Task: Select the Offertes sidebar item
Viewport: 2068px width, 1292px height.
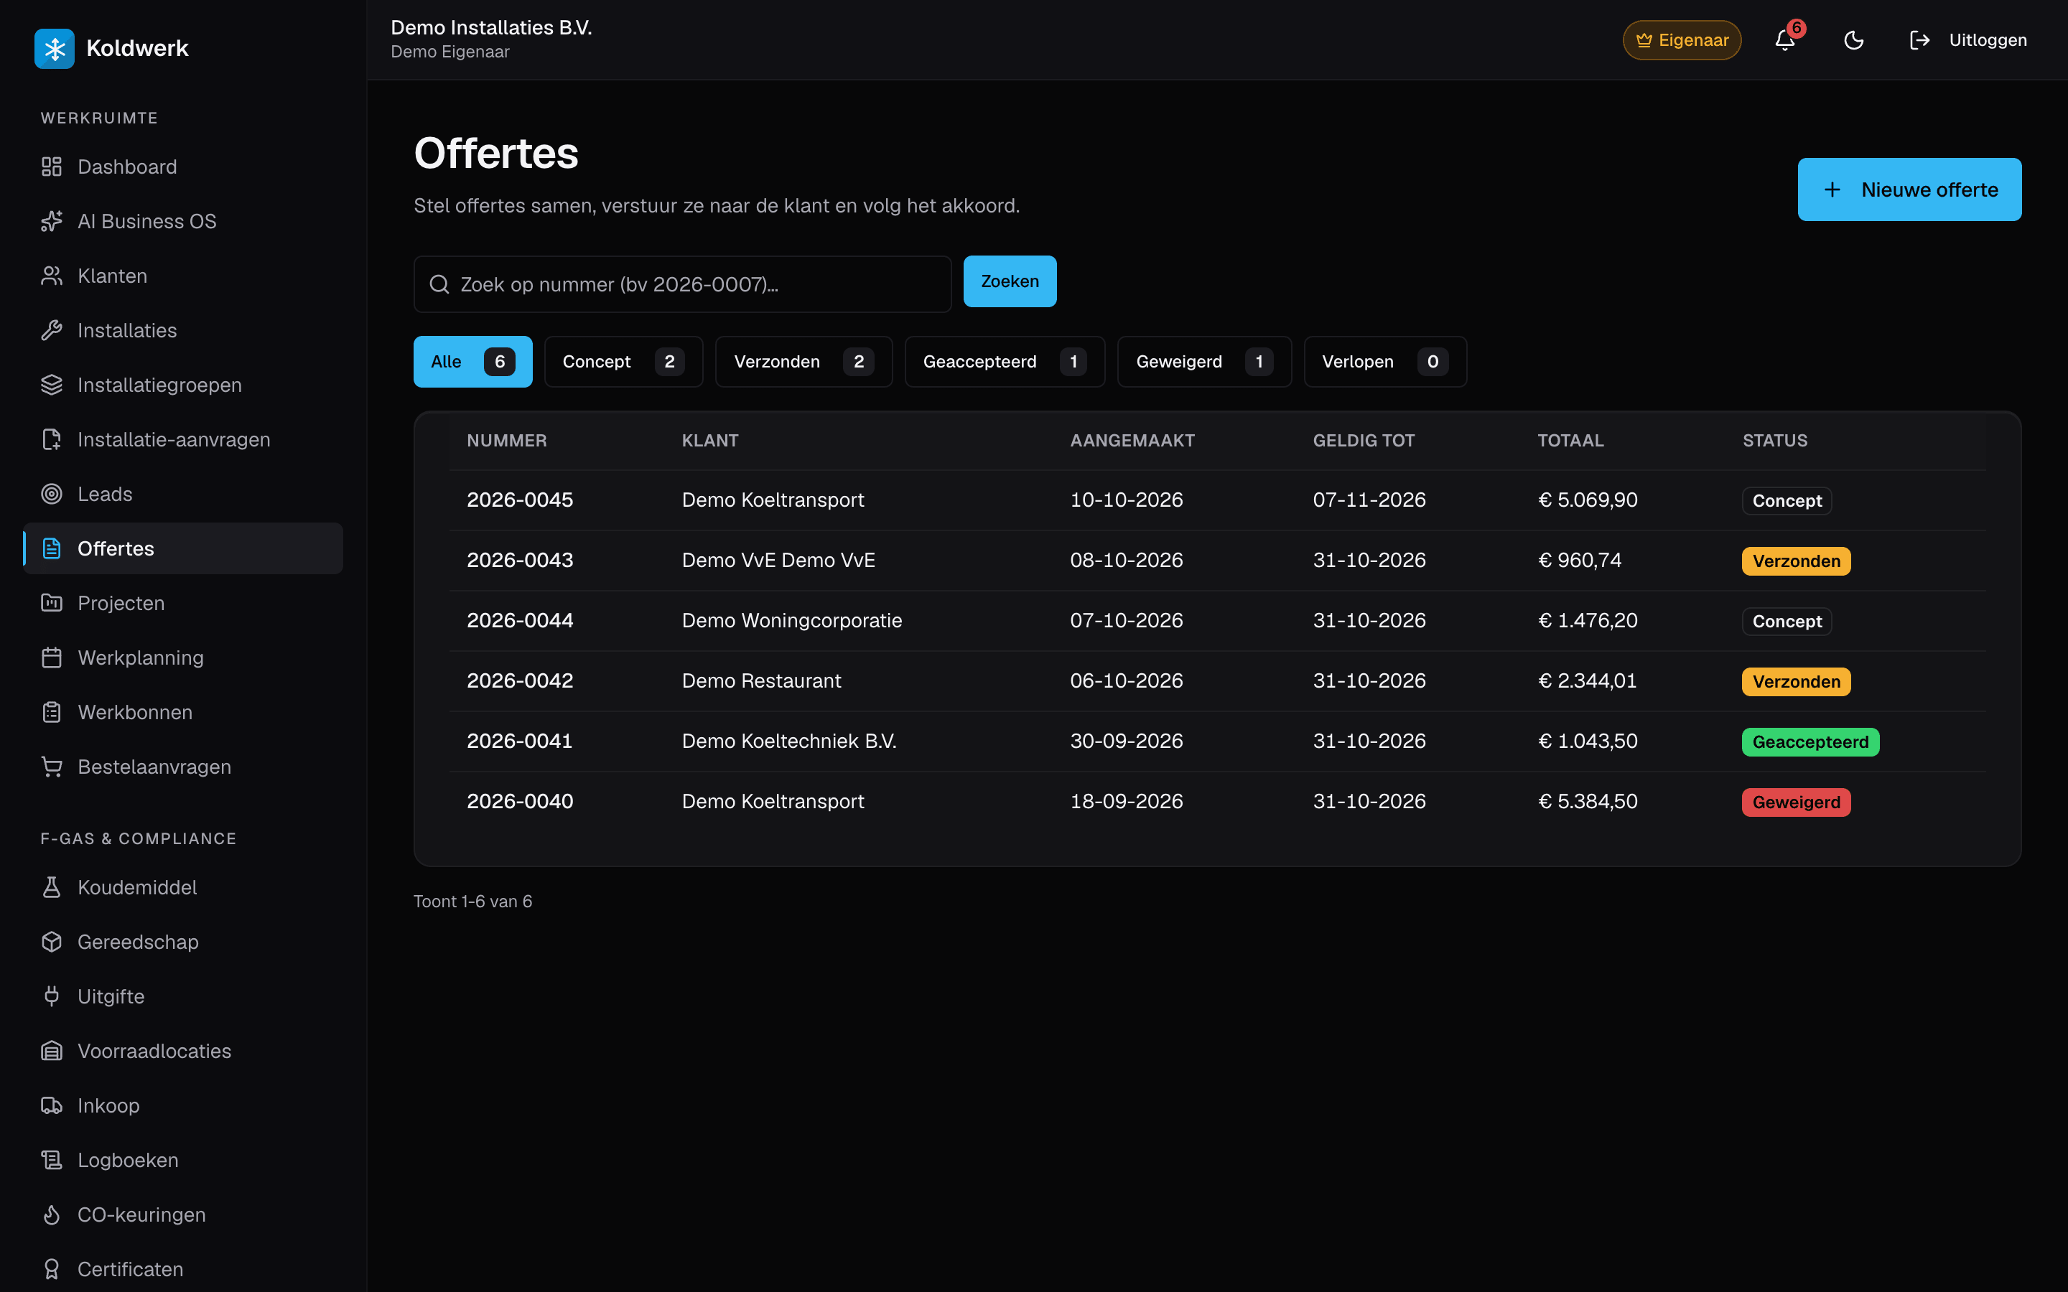Action: pos(183,548)
